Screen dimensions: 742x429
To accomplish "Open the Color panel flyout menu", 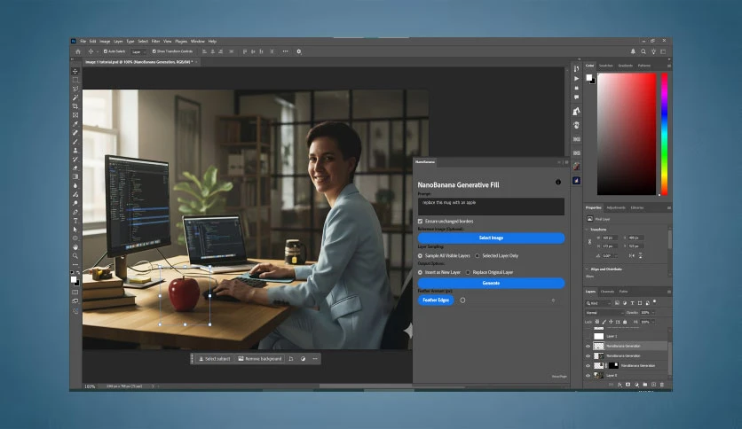I will 668,66.
